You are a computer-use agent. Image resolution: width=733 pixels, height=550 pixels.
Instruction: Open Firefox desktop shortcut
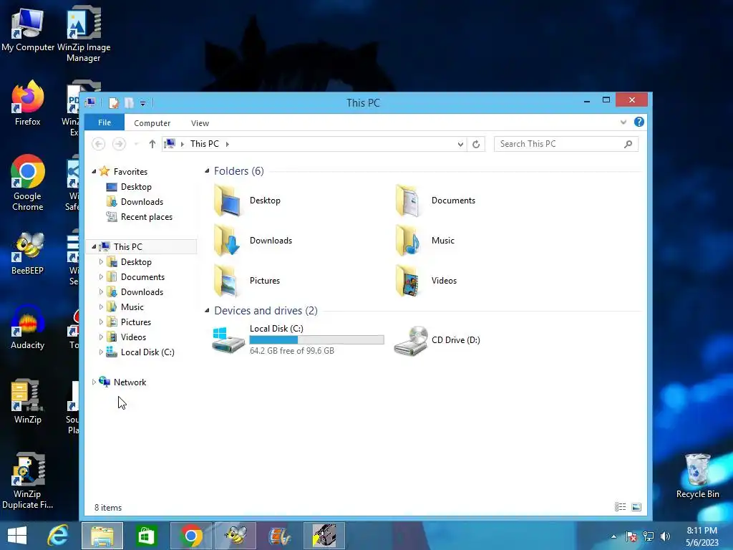[28, 103]
